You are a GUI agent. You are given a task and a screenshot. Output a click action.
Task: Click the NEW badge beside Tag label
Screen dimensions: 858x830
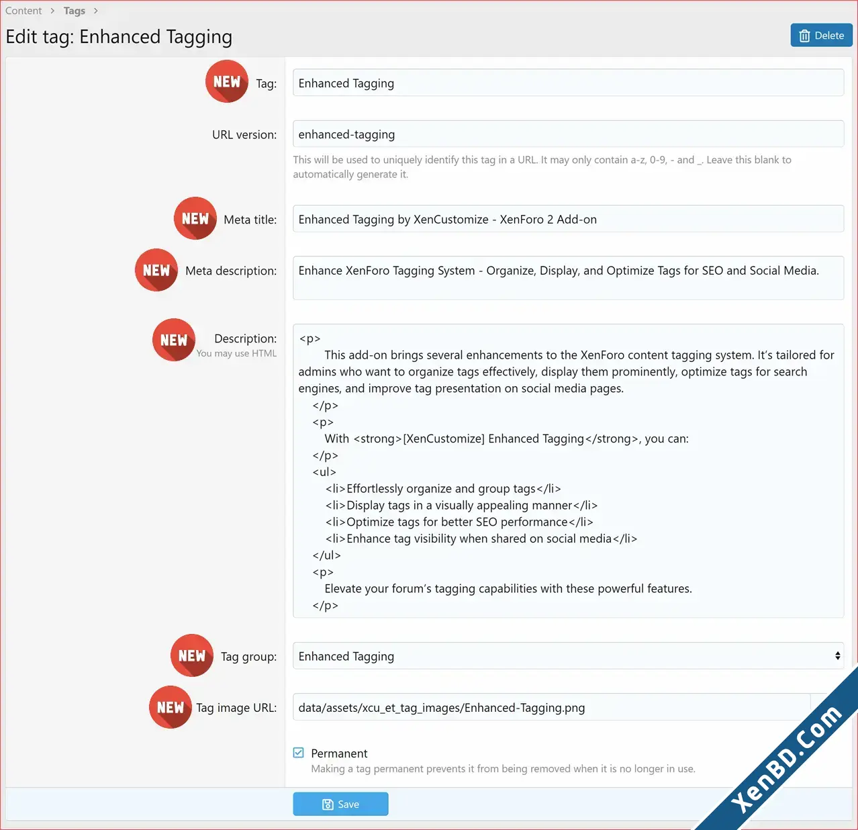227,82
